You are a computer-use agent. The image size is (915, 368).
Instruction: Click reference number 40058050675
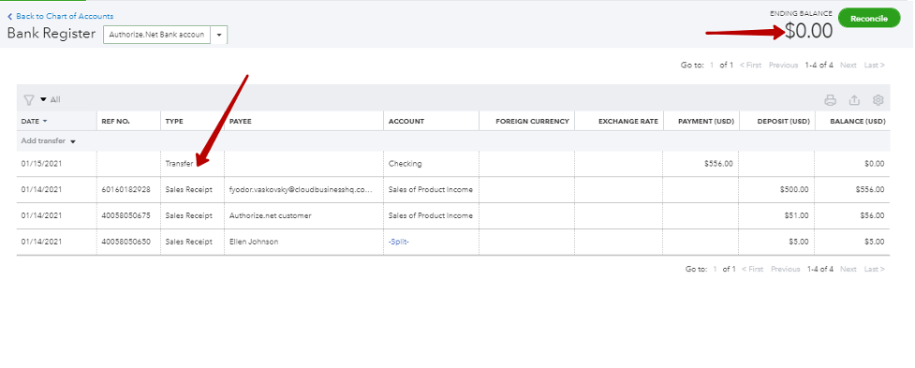[126, 215]
